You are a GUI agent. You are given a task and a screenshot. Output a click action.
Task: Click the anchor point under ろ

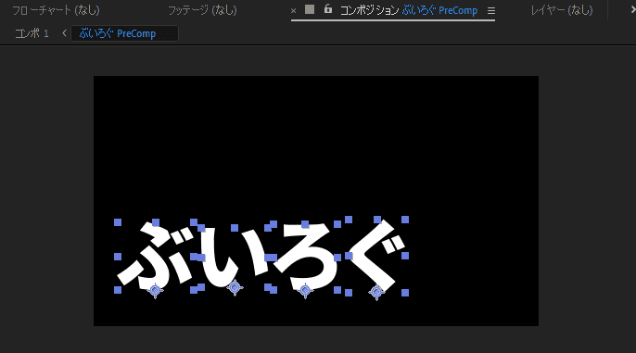[x=305, y=290]
